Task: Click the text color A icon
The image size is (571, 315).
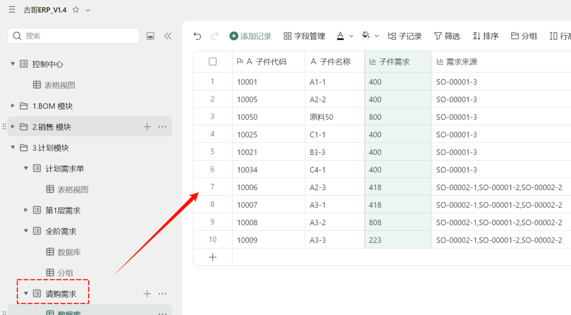Action: point(340,36)
